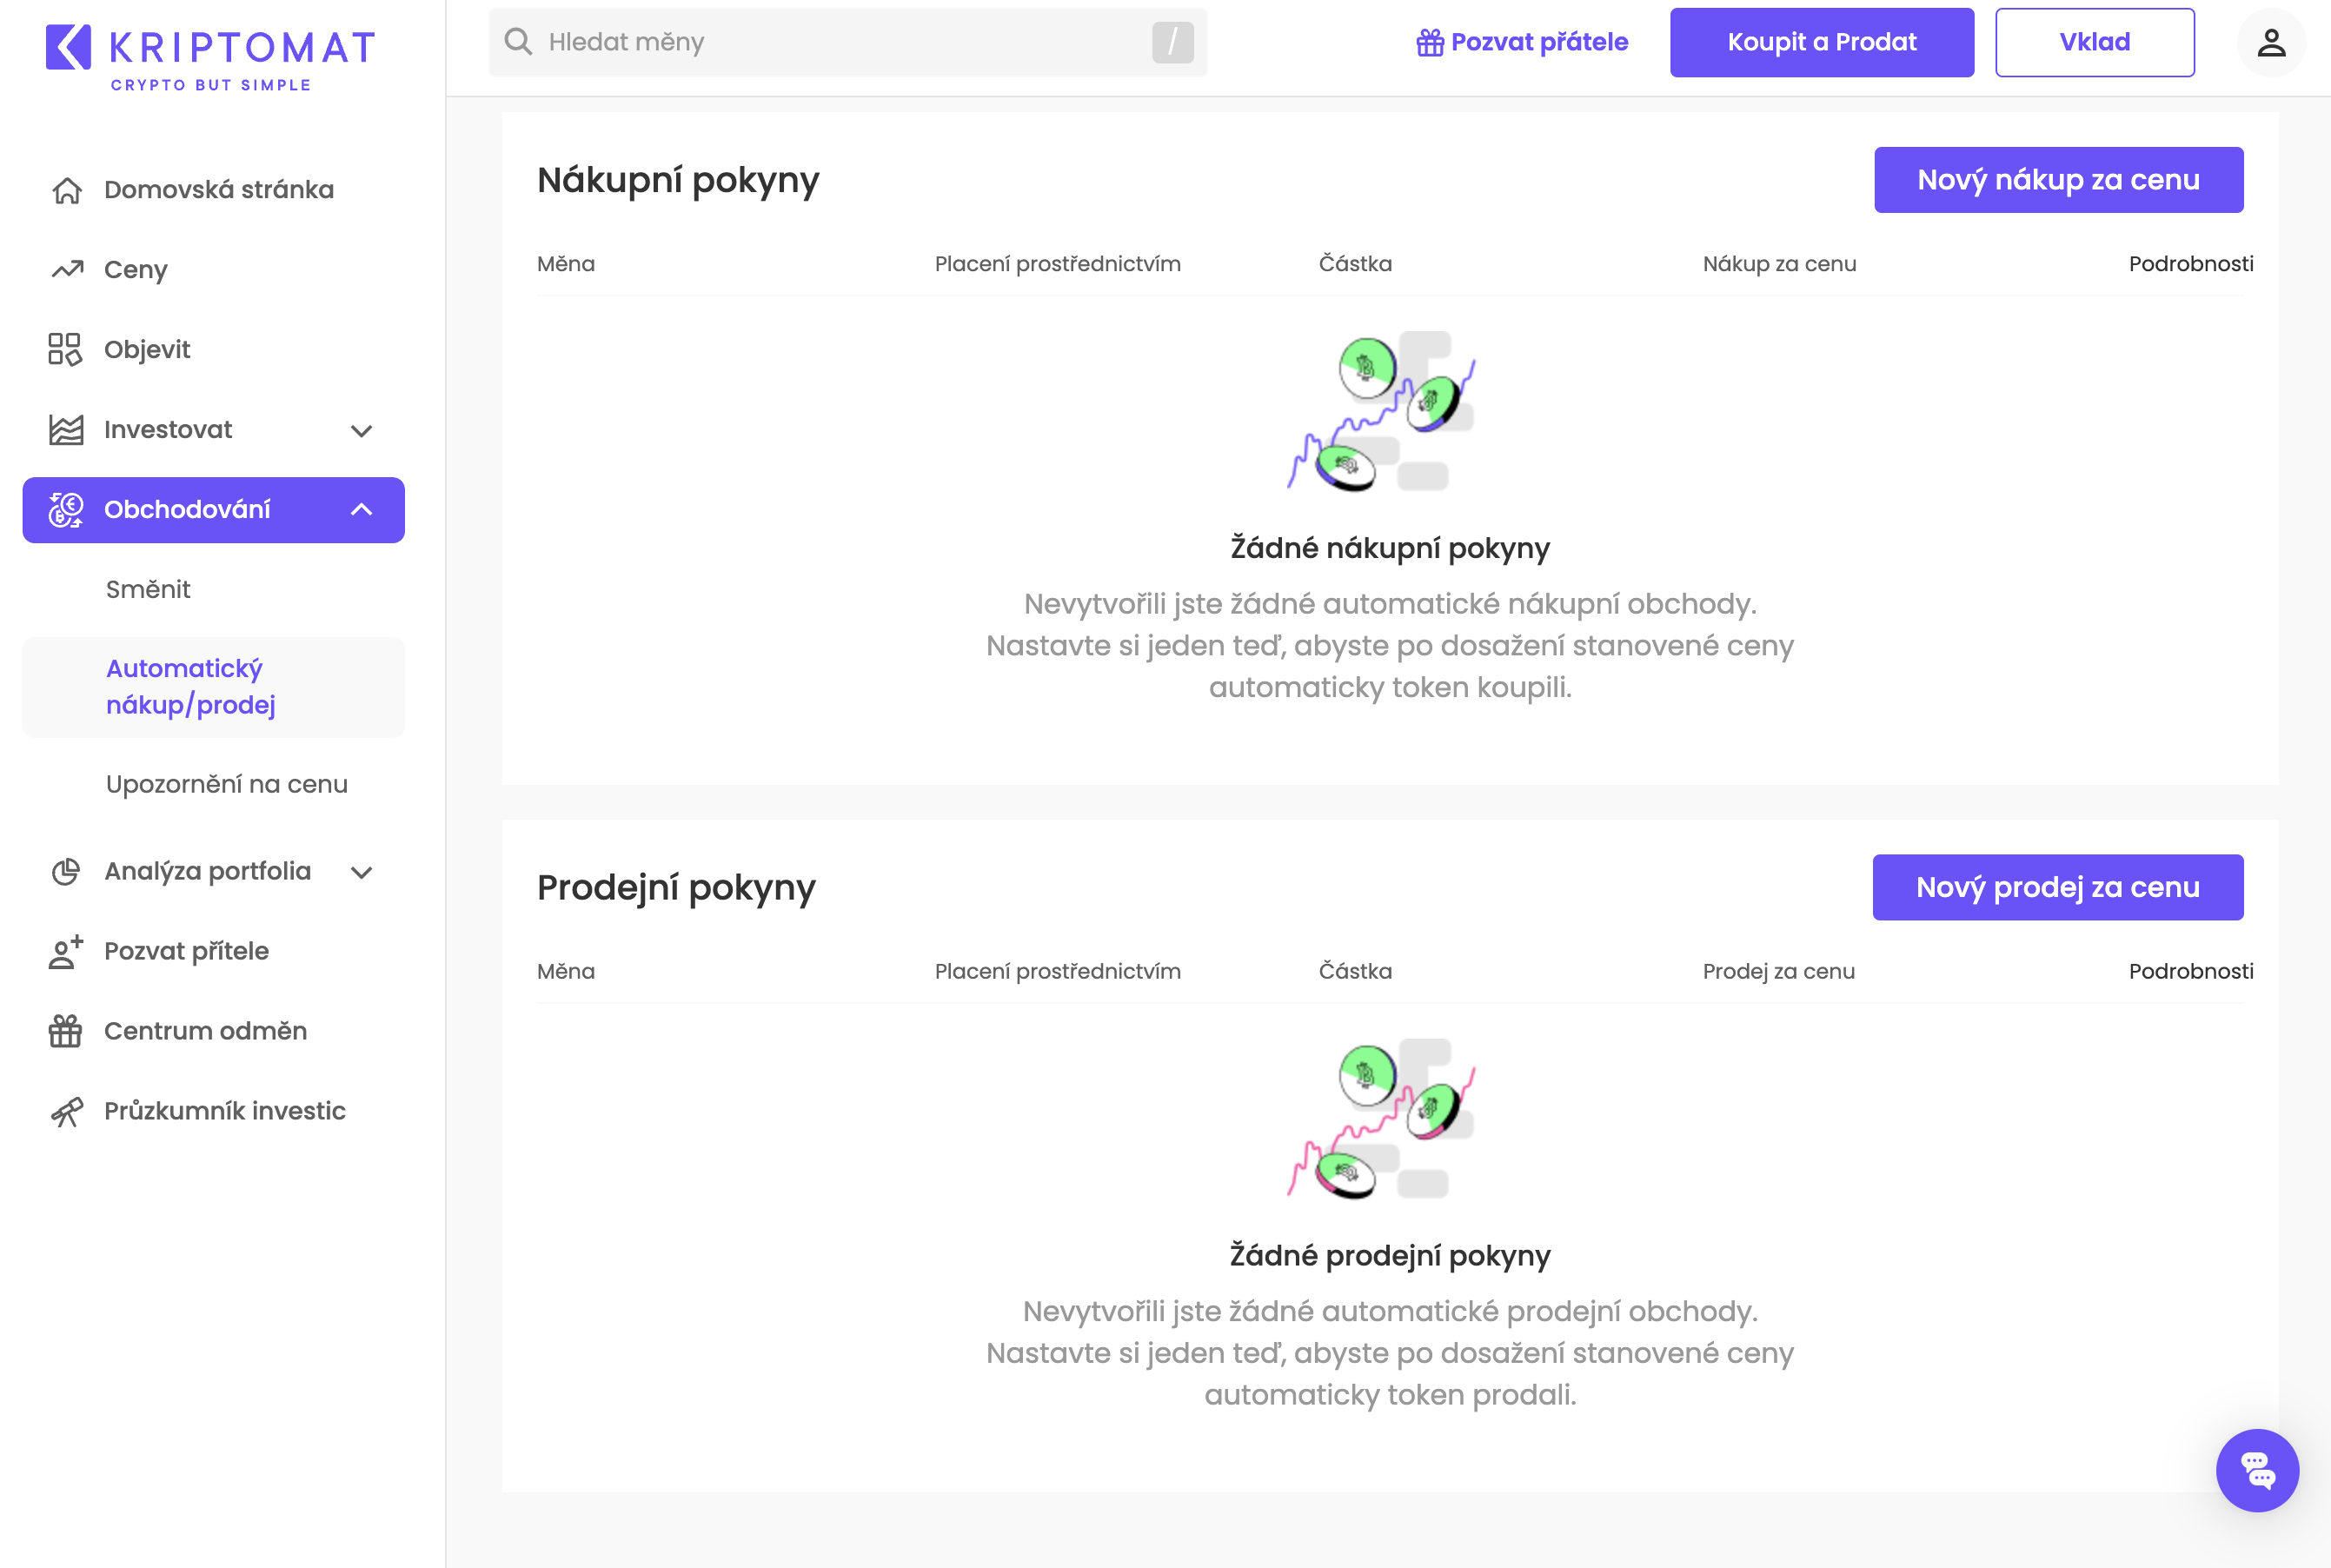Click the Kriptomat logo

tap(210, 57)
